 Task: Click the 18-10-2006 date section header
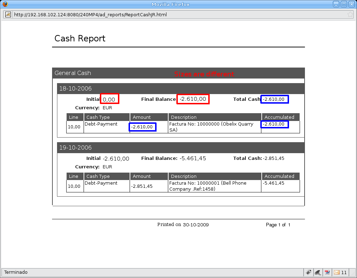tap(181, 88)
